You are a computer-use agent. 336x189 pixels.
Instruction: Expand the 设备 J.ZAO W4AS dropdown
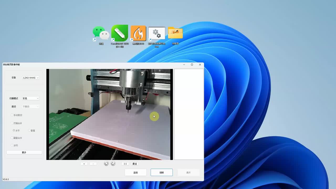(x=31, y=78)
